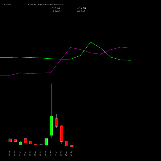The image size is (161, 161).
Task: Click the peak of the green indicator line
Action: coord(90,42)
